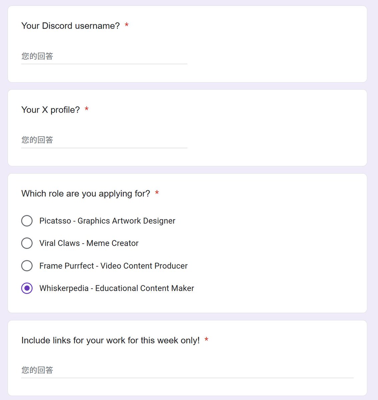Click 'Whiskerpedia - Educational Content Maker' label

[x=117, y=288]
